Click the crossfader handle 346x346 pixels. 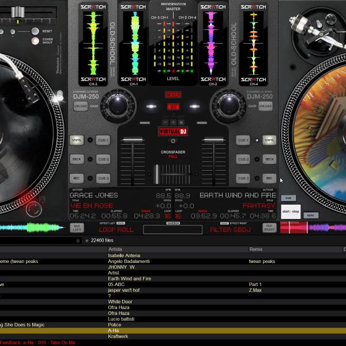tap(157, 174)
